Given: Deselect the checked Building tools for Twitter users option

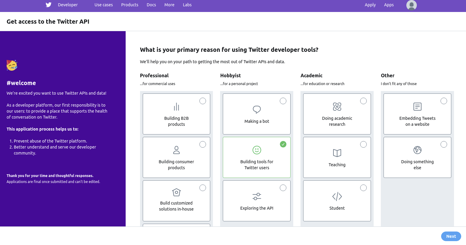Looking at the screenshot, I should (283, 144).
